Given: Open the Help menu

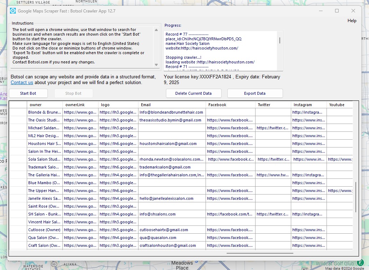Looking at the screenshot, I should [352, 21].
